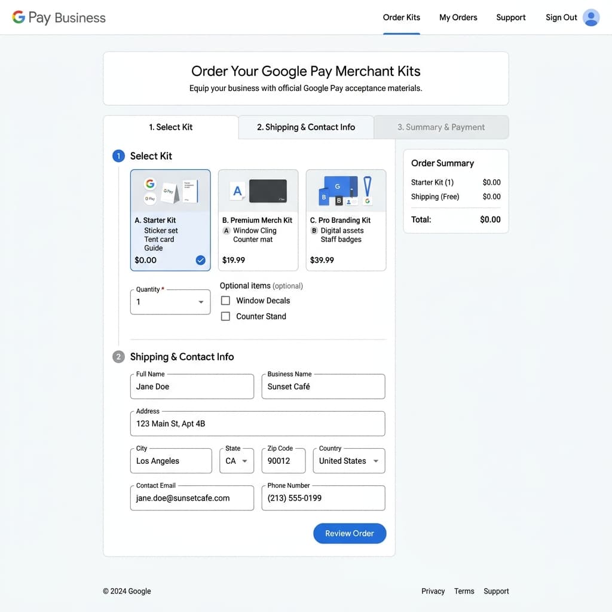Switch to 2. Shipping & Contact Info tab
This screenshot has height=612, width=612.
[x=306, y=127]
